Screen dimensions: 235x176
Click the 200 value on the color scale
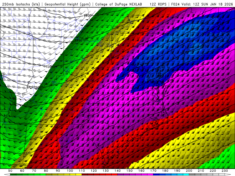(189, 171)
